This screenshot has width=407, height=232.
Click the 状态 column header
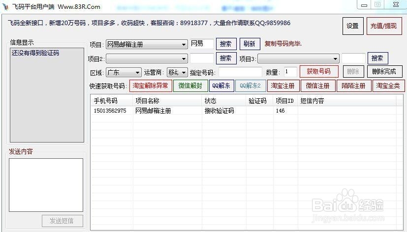tap(224, 101)
